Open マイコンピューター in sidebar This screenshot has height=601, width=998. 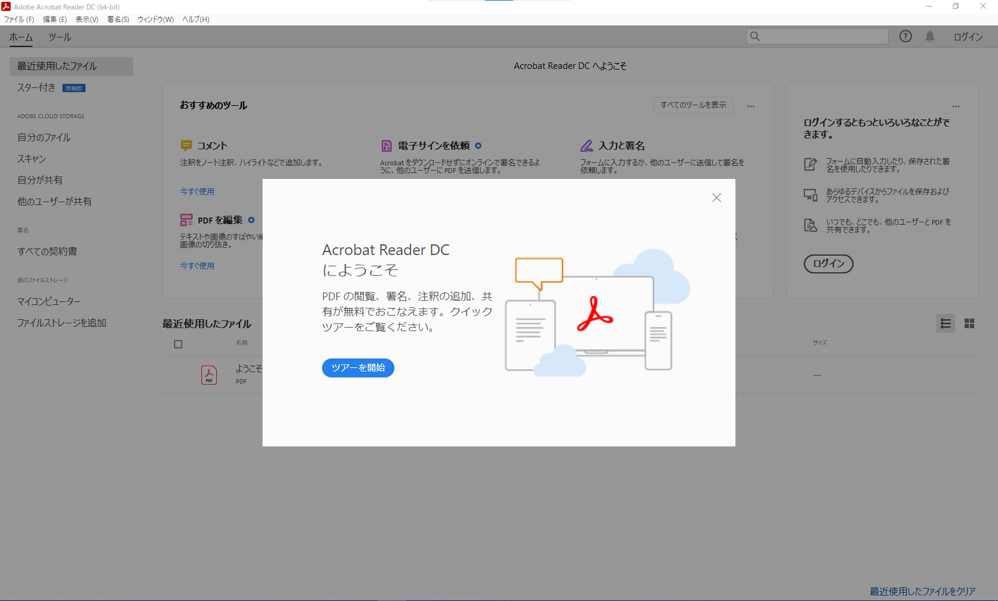tap(49, 301)
